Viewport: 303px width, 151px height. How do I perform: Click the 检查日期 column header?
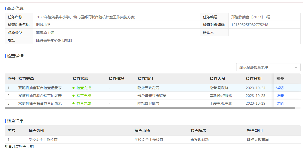[253, 79]
